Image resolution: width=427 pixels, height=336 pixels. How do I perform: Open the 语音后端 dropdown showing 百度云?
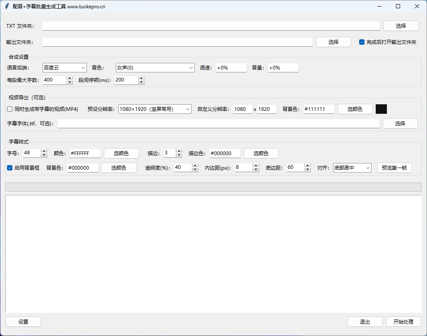pyautogui.click(x=64, y=67)
